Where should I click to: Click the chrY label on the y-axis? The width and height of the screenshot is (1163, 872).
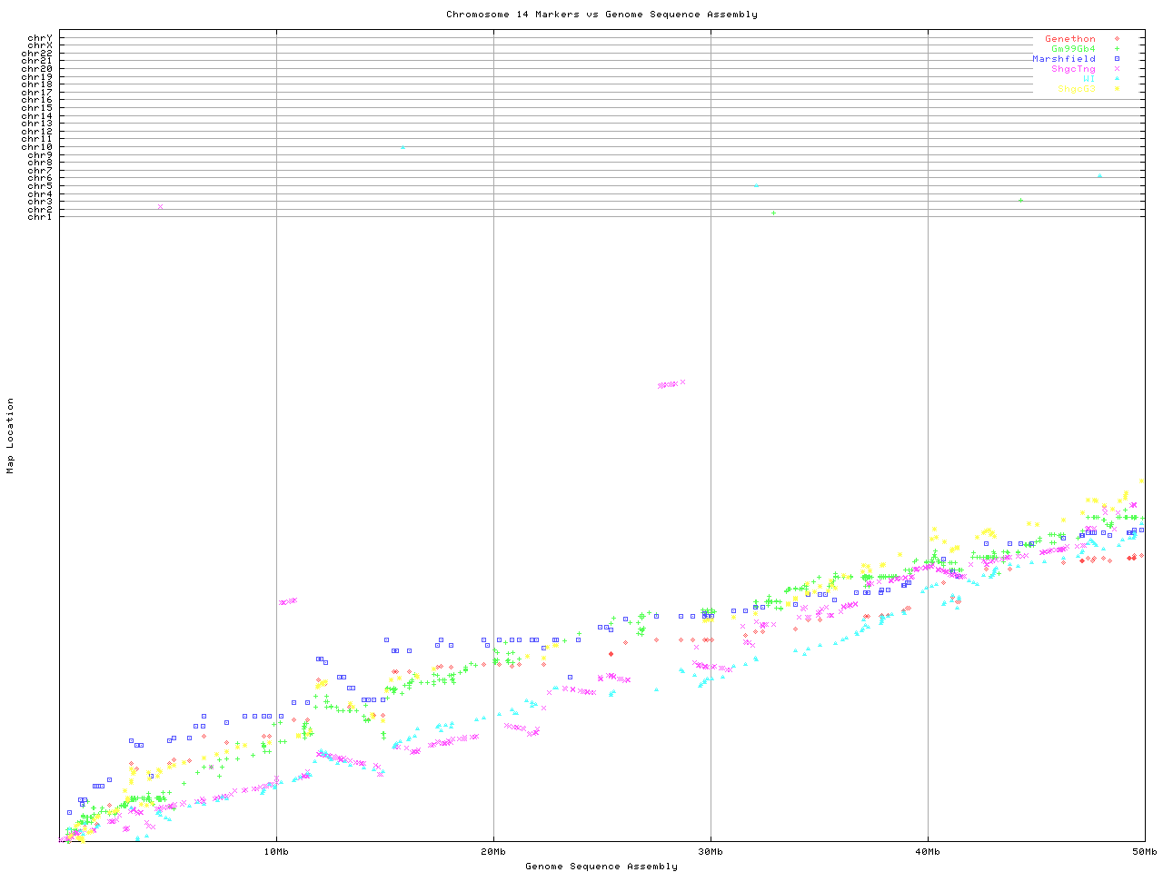40,38
